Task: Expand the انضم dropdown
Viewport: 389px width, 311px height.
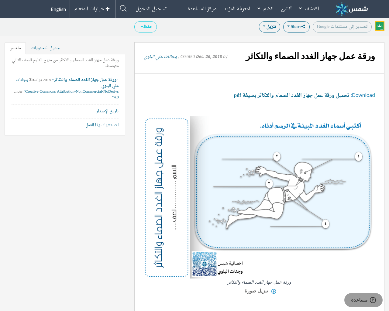Action: coord(265,9)
